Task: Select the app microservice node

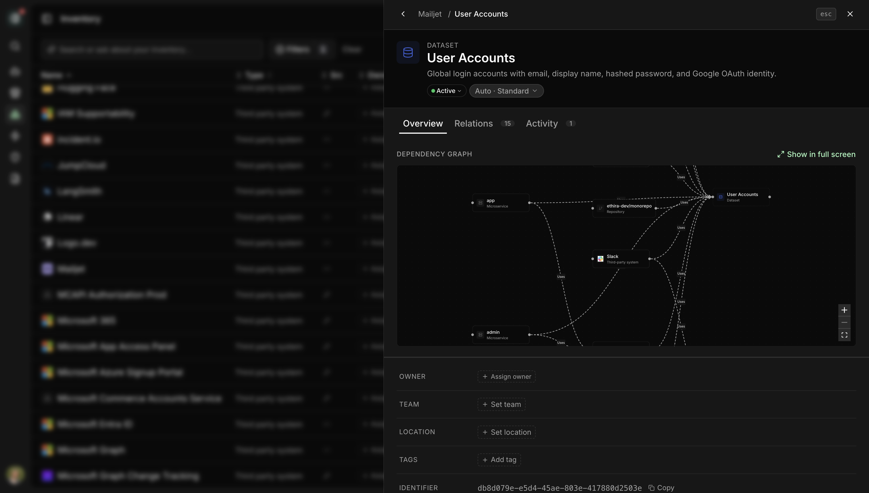Action: coord(500,203)
